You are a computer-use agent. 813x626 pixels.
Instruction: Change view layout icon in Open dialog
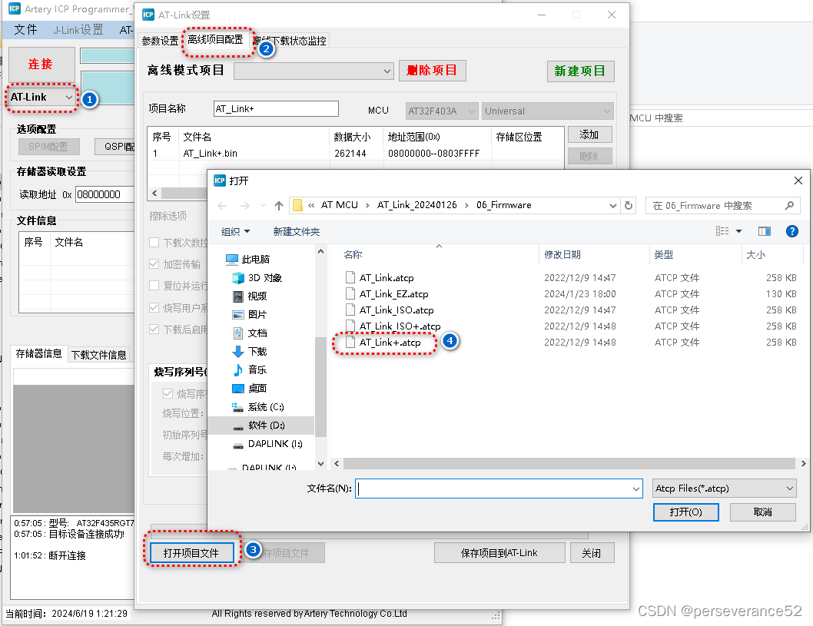tap(722, 231)
